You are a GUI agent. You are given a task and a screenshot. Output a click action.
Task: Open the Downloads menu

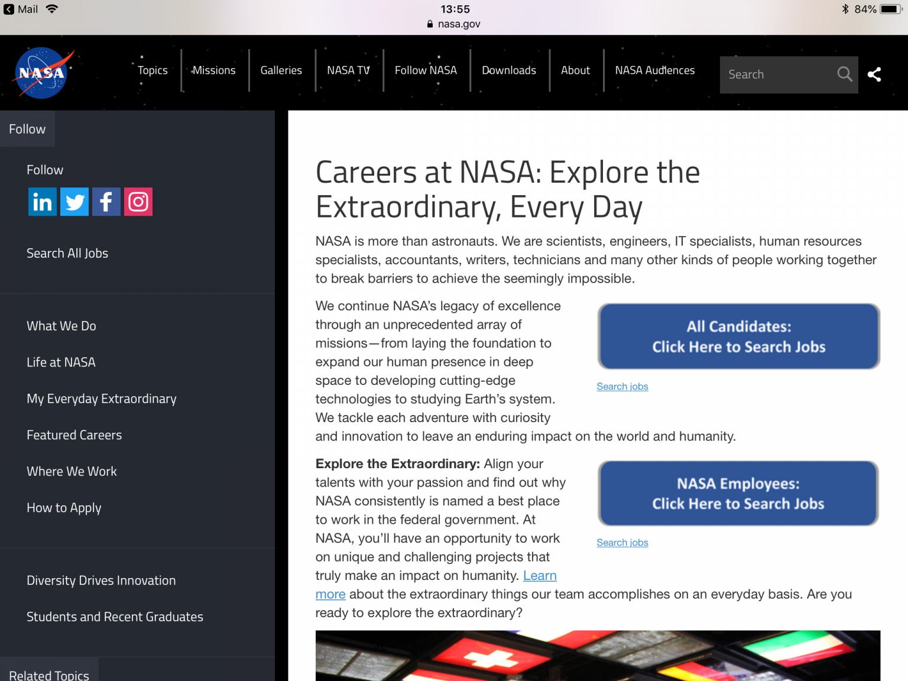point(509,70)
